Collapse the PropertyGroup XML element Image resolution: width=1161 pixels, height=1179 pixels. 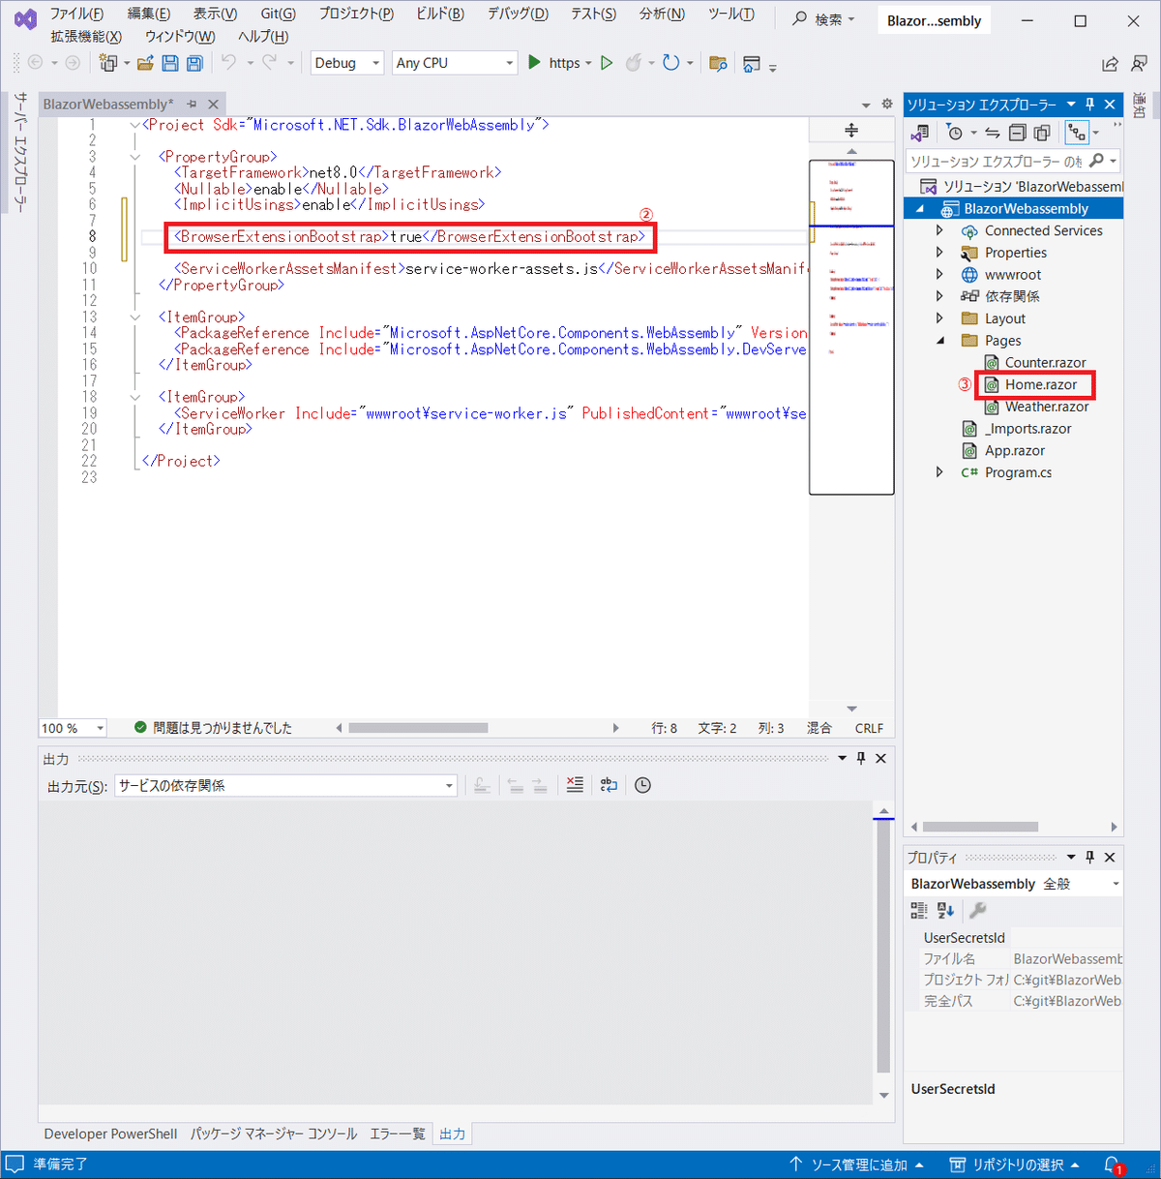point(134,156)
